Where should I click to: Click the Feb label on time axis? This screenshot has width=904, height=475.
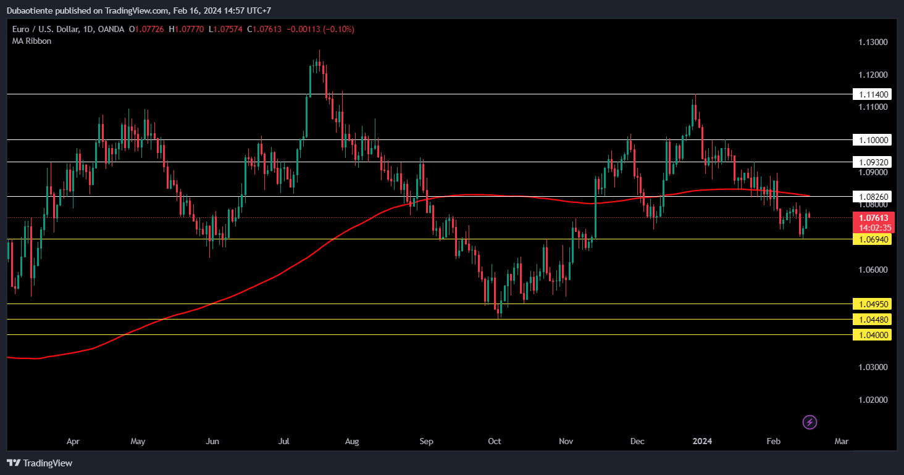pos(772,442)
